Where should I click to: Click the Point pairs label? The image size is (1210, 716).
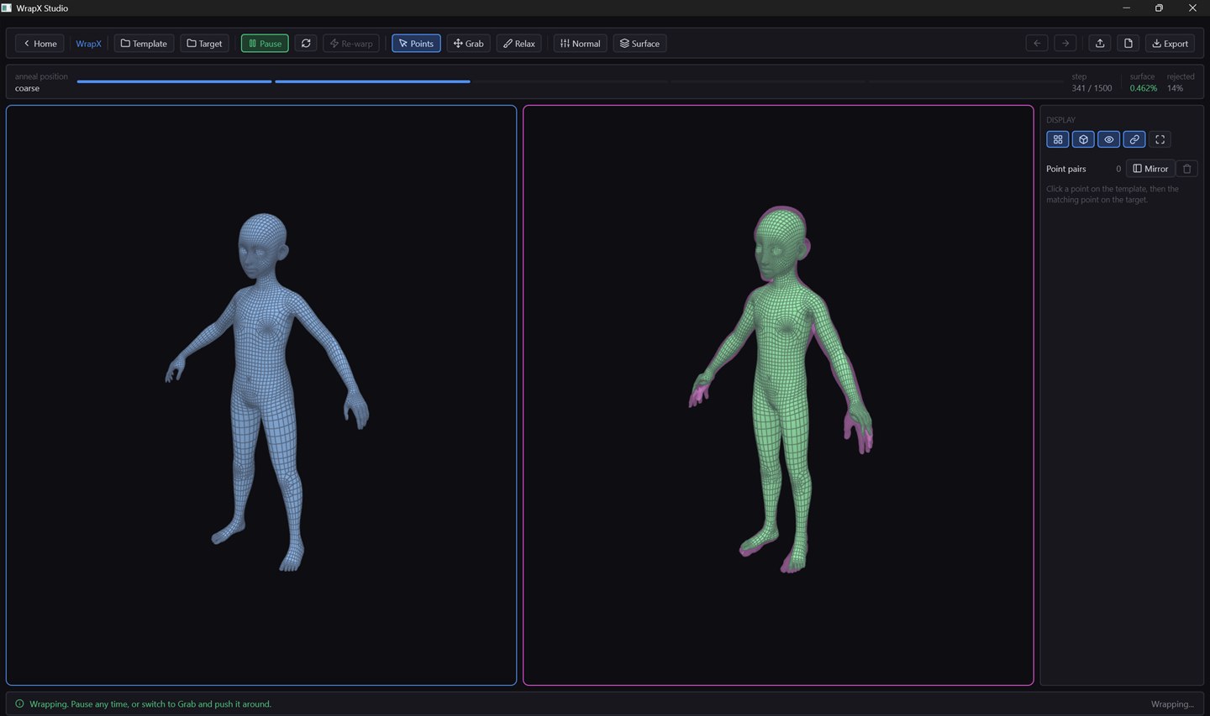tap(1065, 169)
